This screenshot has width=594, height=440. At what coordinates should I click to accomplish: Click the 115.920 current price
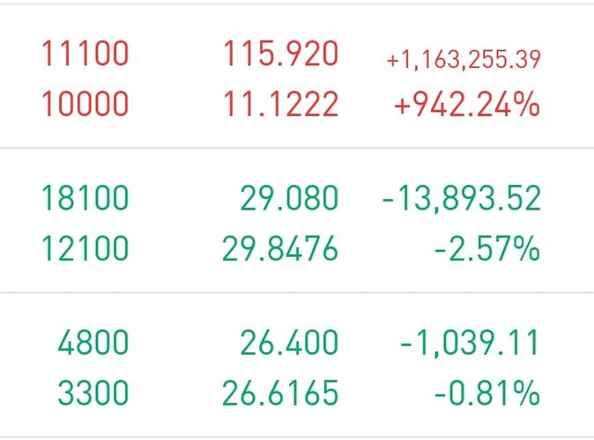[281, 54]
